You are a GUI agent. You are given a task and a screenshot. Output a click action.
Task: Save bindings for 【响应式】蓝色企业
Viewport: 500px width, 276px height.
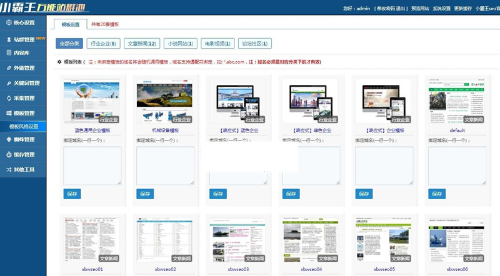(218, 194)
